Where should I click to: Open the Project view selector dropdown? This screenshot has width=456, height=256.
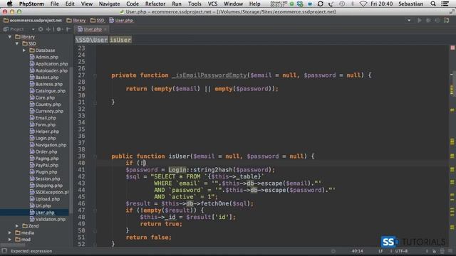point(33,29)
